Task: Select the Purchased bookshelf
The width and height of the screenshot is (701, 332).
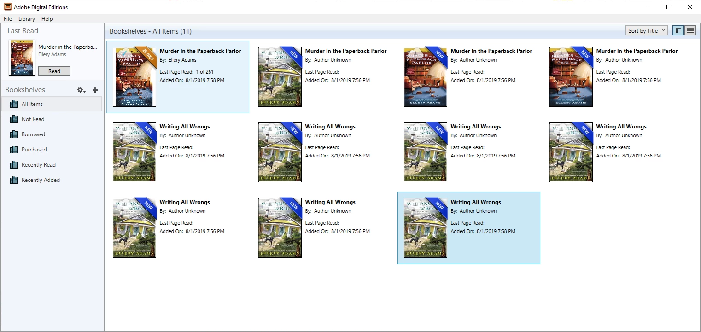Action: [x=51, y=150]
